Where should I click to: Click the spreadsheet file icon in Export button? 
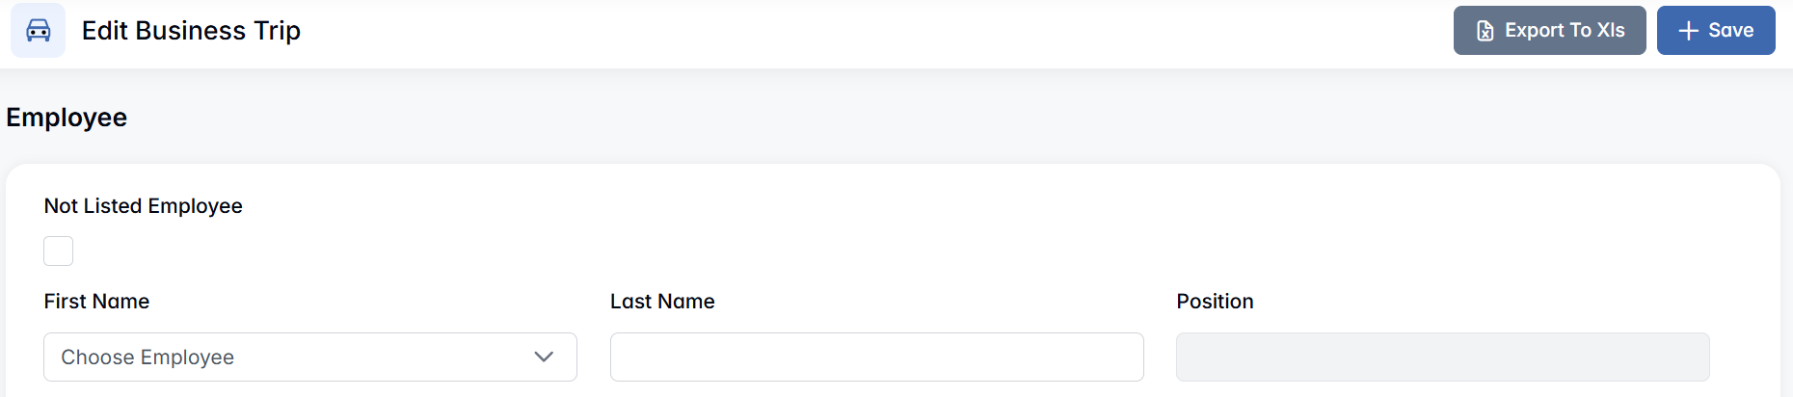(x=1485, y=31)
